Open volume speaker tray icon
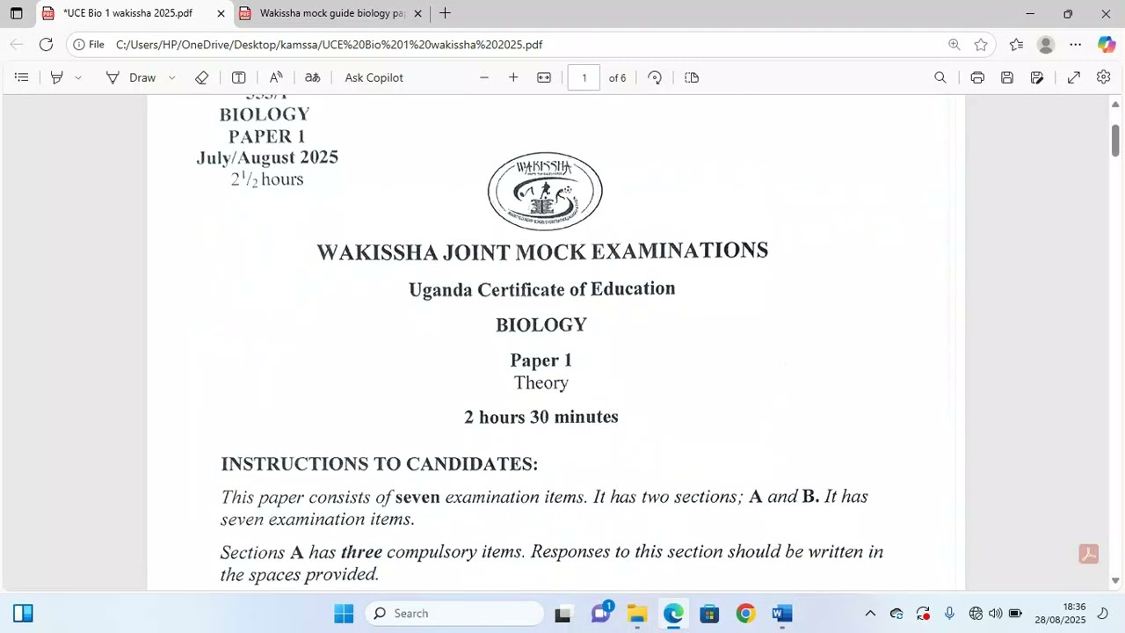The width and height of the screenshot is (1125, 633). (x=995, y=614)
